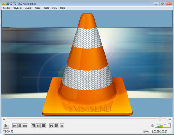Open the Audio menu
The image size is (174, 135).
pyautogui.click(x=28, y=8)
